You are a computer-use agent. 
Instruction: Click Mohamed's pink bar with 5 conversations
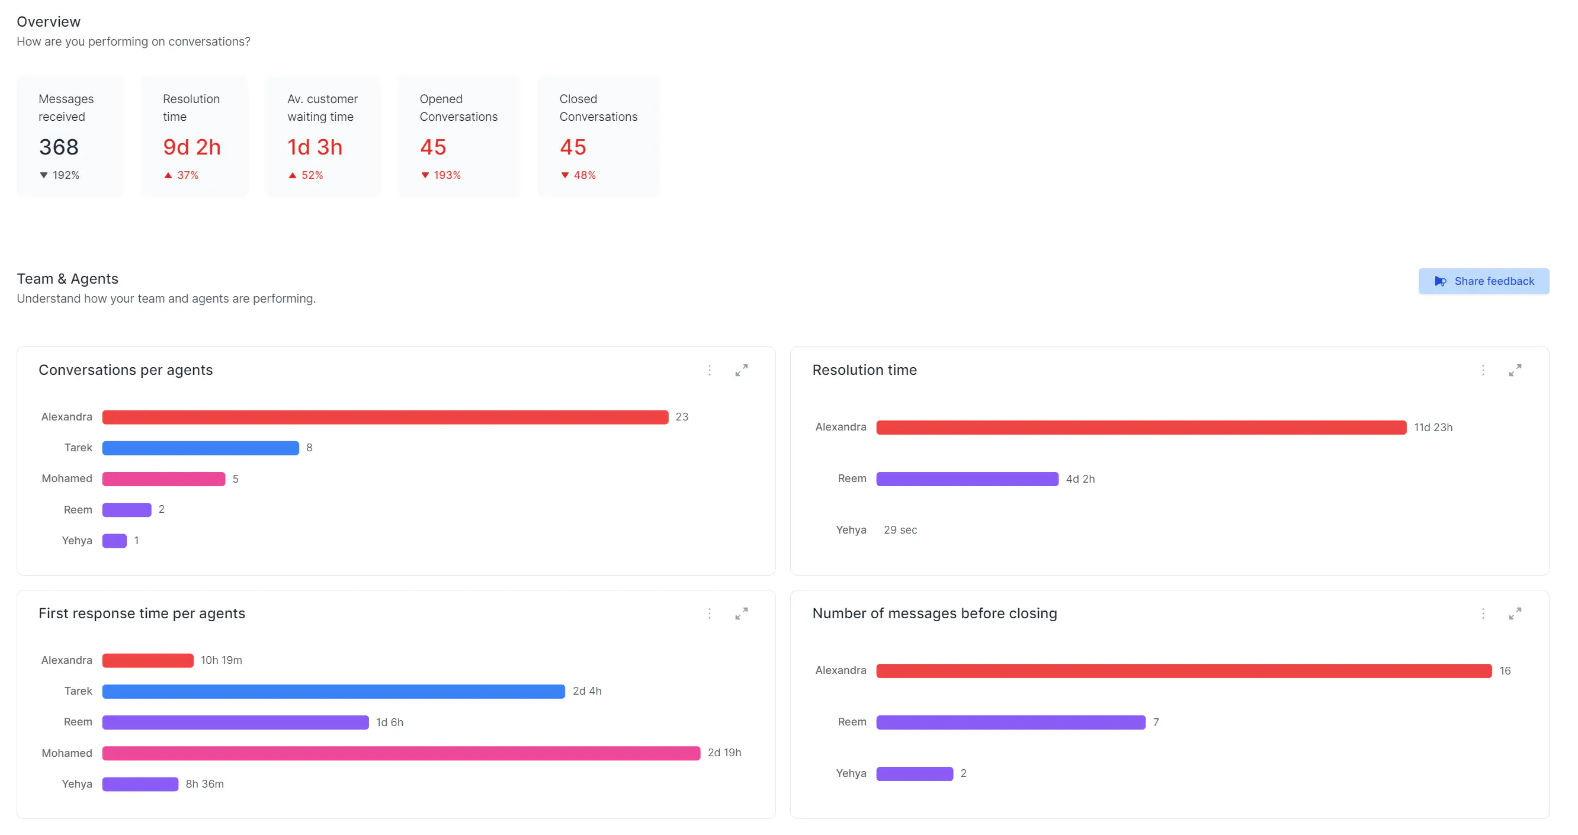163,479
